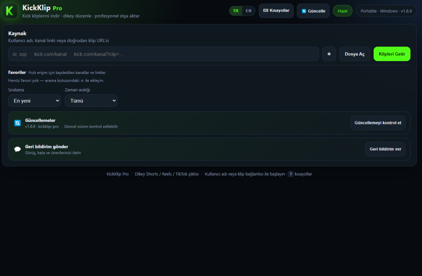The image size is (422, 276).
Task: Click the speech bubble feedback icon
Action: click(x=17, y=149)
